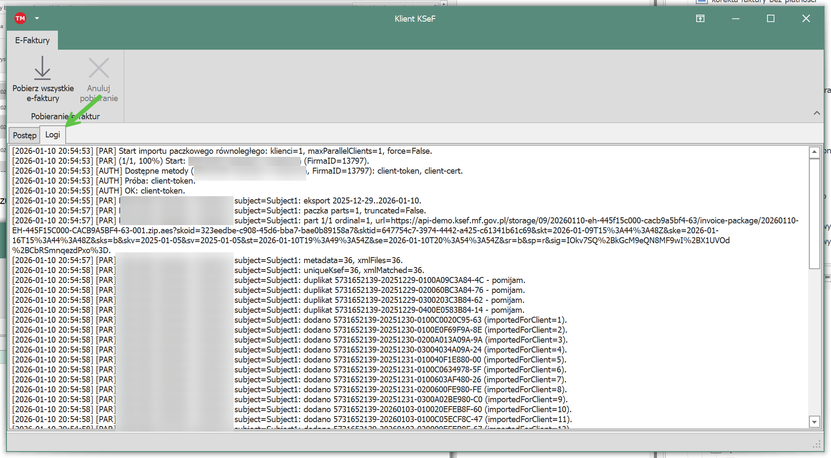Select the Logi tab
Image resolution: width=831 pixels, height=458 pixels.
[53, 135]
